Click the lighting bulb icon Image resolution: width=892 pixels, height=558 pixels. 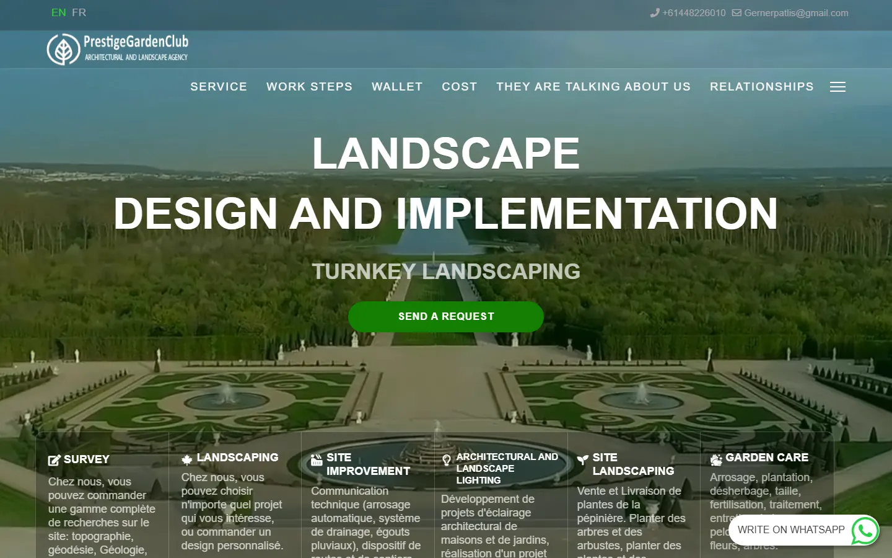tap(447, 460)
